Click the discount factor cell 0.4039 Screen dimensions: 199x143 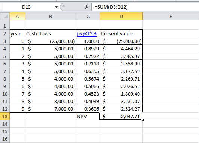pos(88,101)
